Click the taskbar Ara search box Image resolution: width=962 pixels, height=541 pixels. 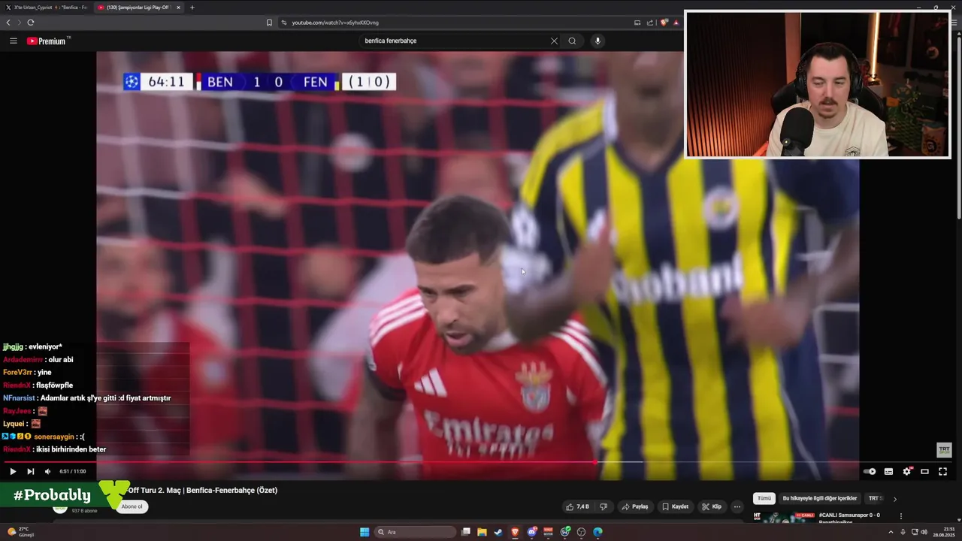pos(416,532)
